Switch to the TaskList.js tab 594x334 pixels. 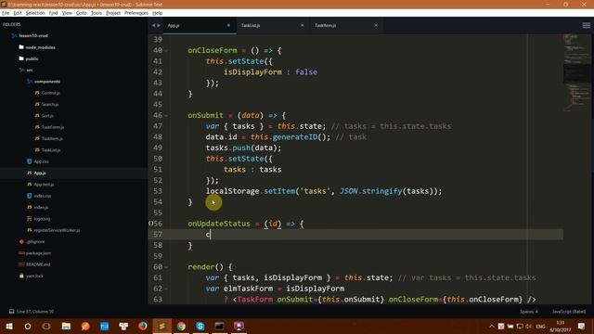tap(251, 25)
